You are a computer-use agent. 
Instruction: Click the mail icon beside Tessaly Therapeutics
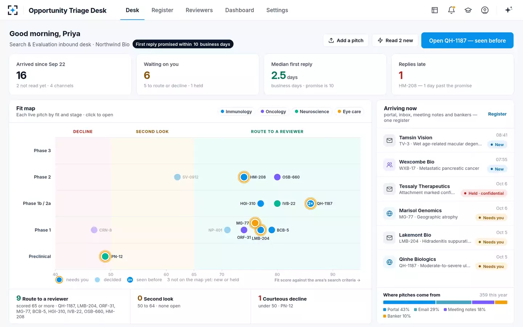coord(389,189)
